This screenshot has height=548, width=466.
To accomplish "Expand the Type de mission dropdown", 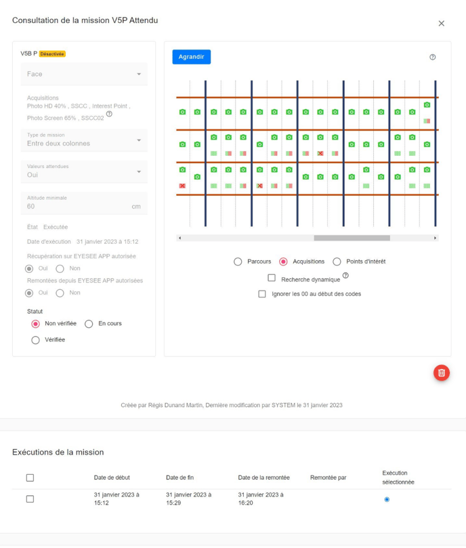I will 84,140.
